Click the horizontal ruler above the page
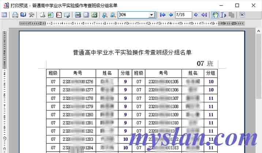This screenshot has height=153, width=262. click(128, 23)
